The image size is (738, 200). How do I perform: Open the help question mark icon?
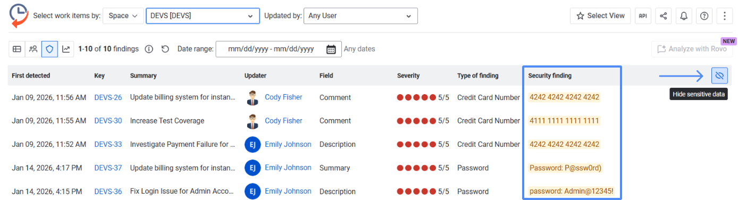click(704, 16)
